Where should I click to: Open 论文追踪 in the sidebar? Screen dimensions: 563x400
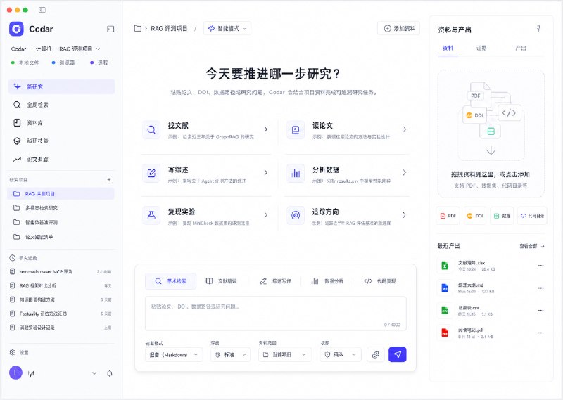61,159
